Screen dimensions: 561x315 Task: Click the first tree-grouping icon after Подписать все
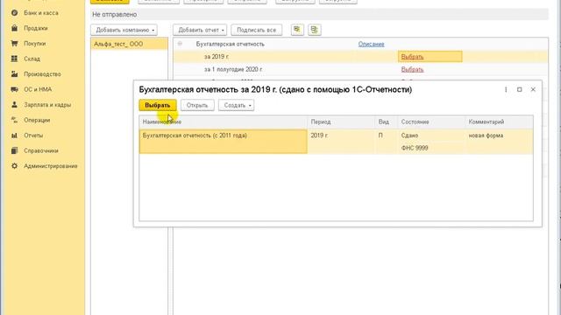(x=297, y=30)
